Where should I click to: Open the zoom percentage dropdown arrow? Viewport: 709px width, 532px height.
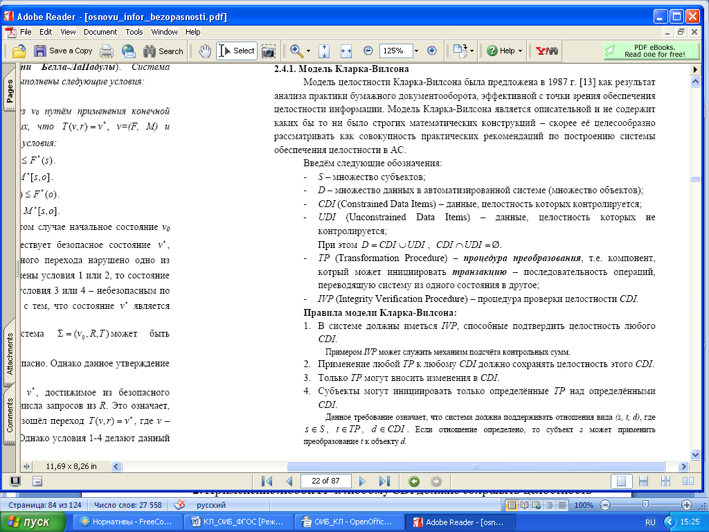pos(416,51)
